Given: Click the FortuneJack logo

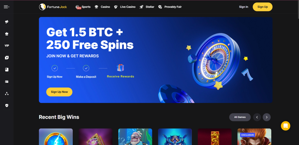Looking at the screenshot, I should (53, 7).
